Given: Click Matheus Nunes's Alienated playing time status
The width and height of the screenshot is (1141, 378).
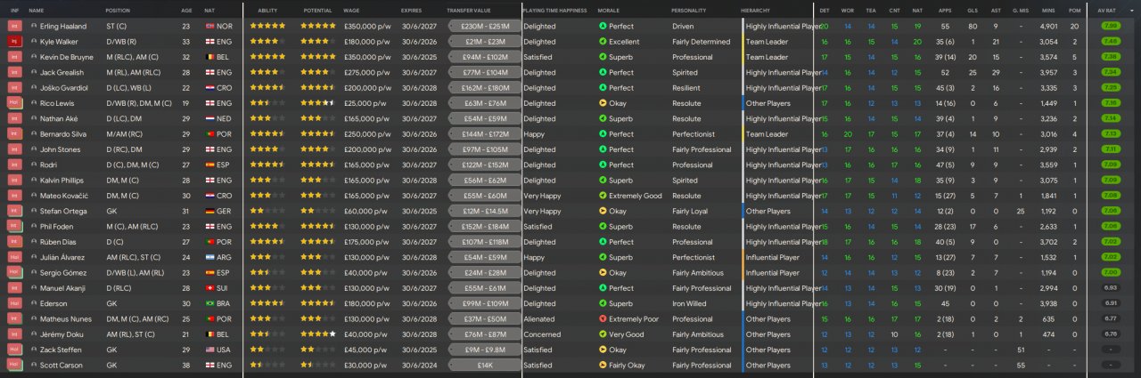Looking at the screenshot, I should (x=539, y=318).
